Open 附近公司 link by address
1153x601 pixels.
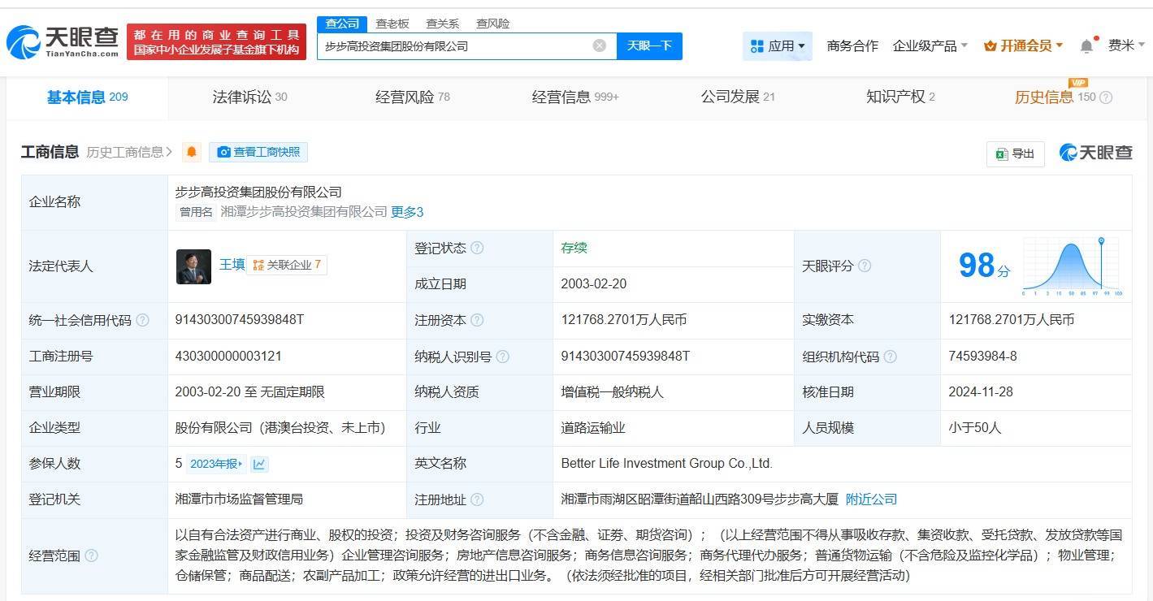871,499
